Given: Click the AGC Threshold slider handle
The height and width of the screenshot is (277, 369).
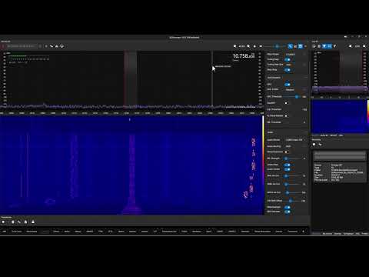Looking at the screenshot, I should click(x=297, y=97).
